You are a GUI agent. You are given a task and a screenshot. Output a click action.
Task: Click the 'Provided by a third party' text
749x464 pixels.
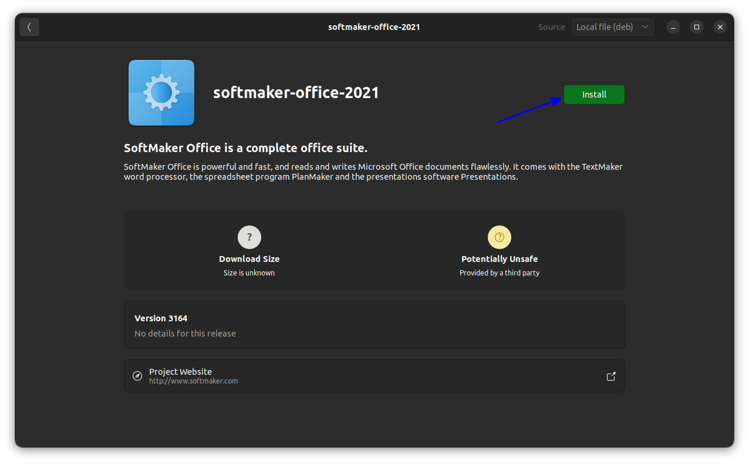[x=500, y=273]
